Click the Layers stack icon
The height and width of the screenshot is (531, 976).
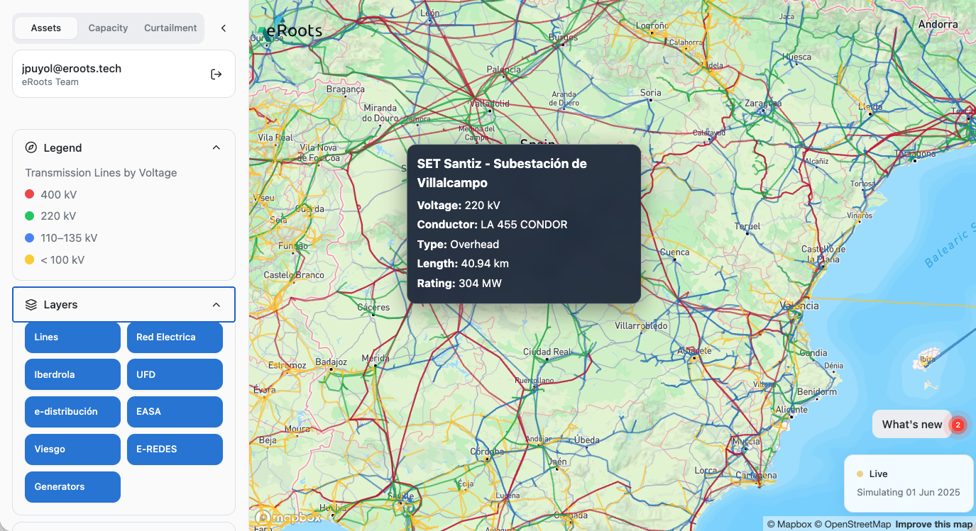30,304
